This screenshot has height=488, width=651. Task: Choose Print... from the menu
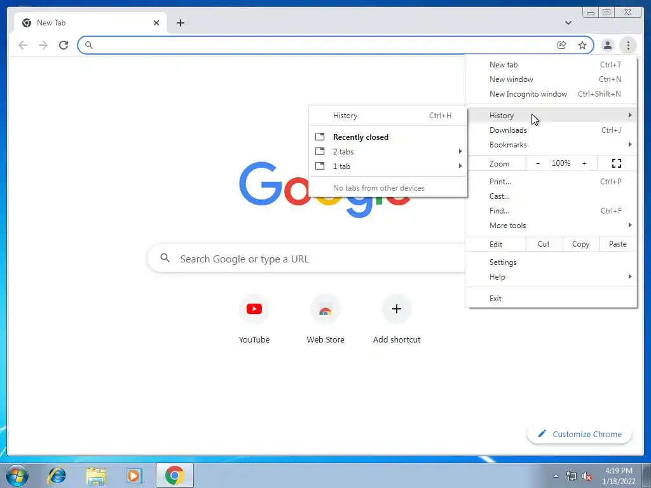click(551, 181)
